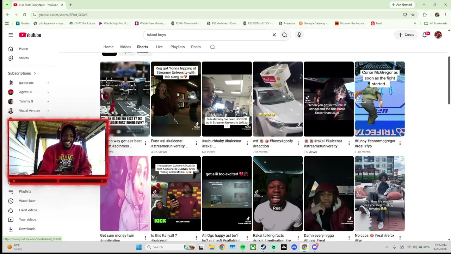
Task: Open Steam from the taskbar
Action: pos(263,247)
